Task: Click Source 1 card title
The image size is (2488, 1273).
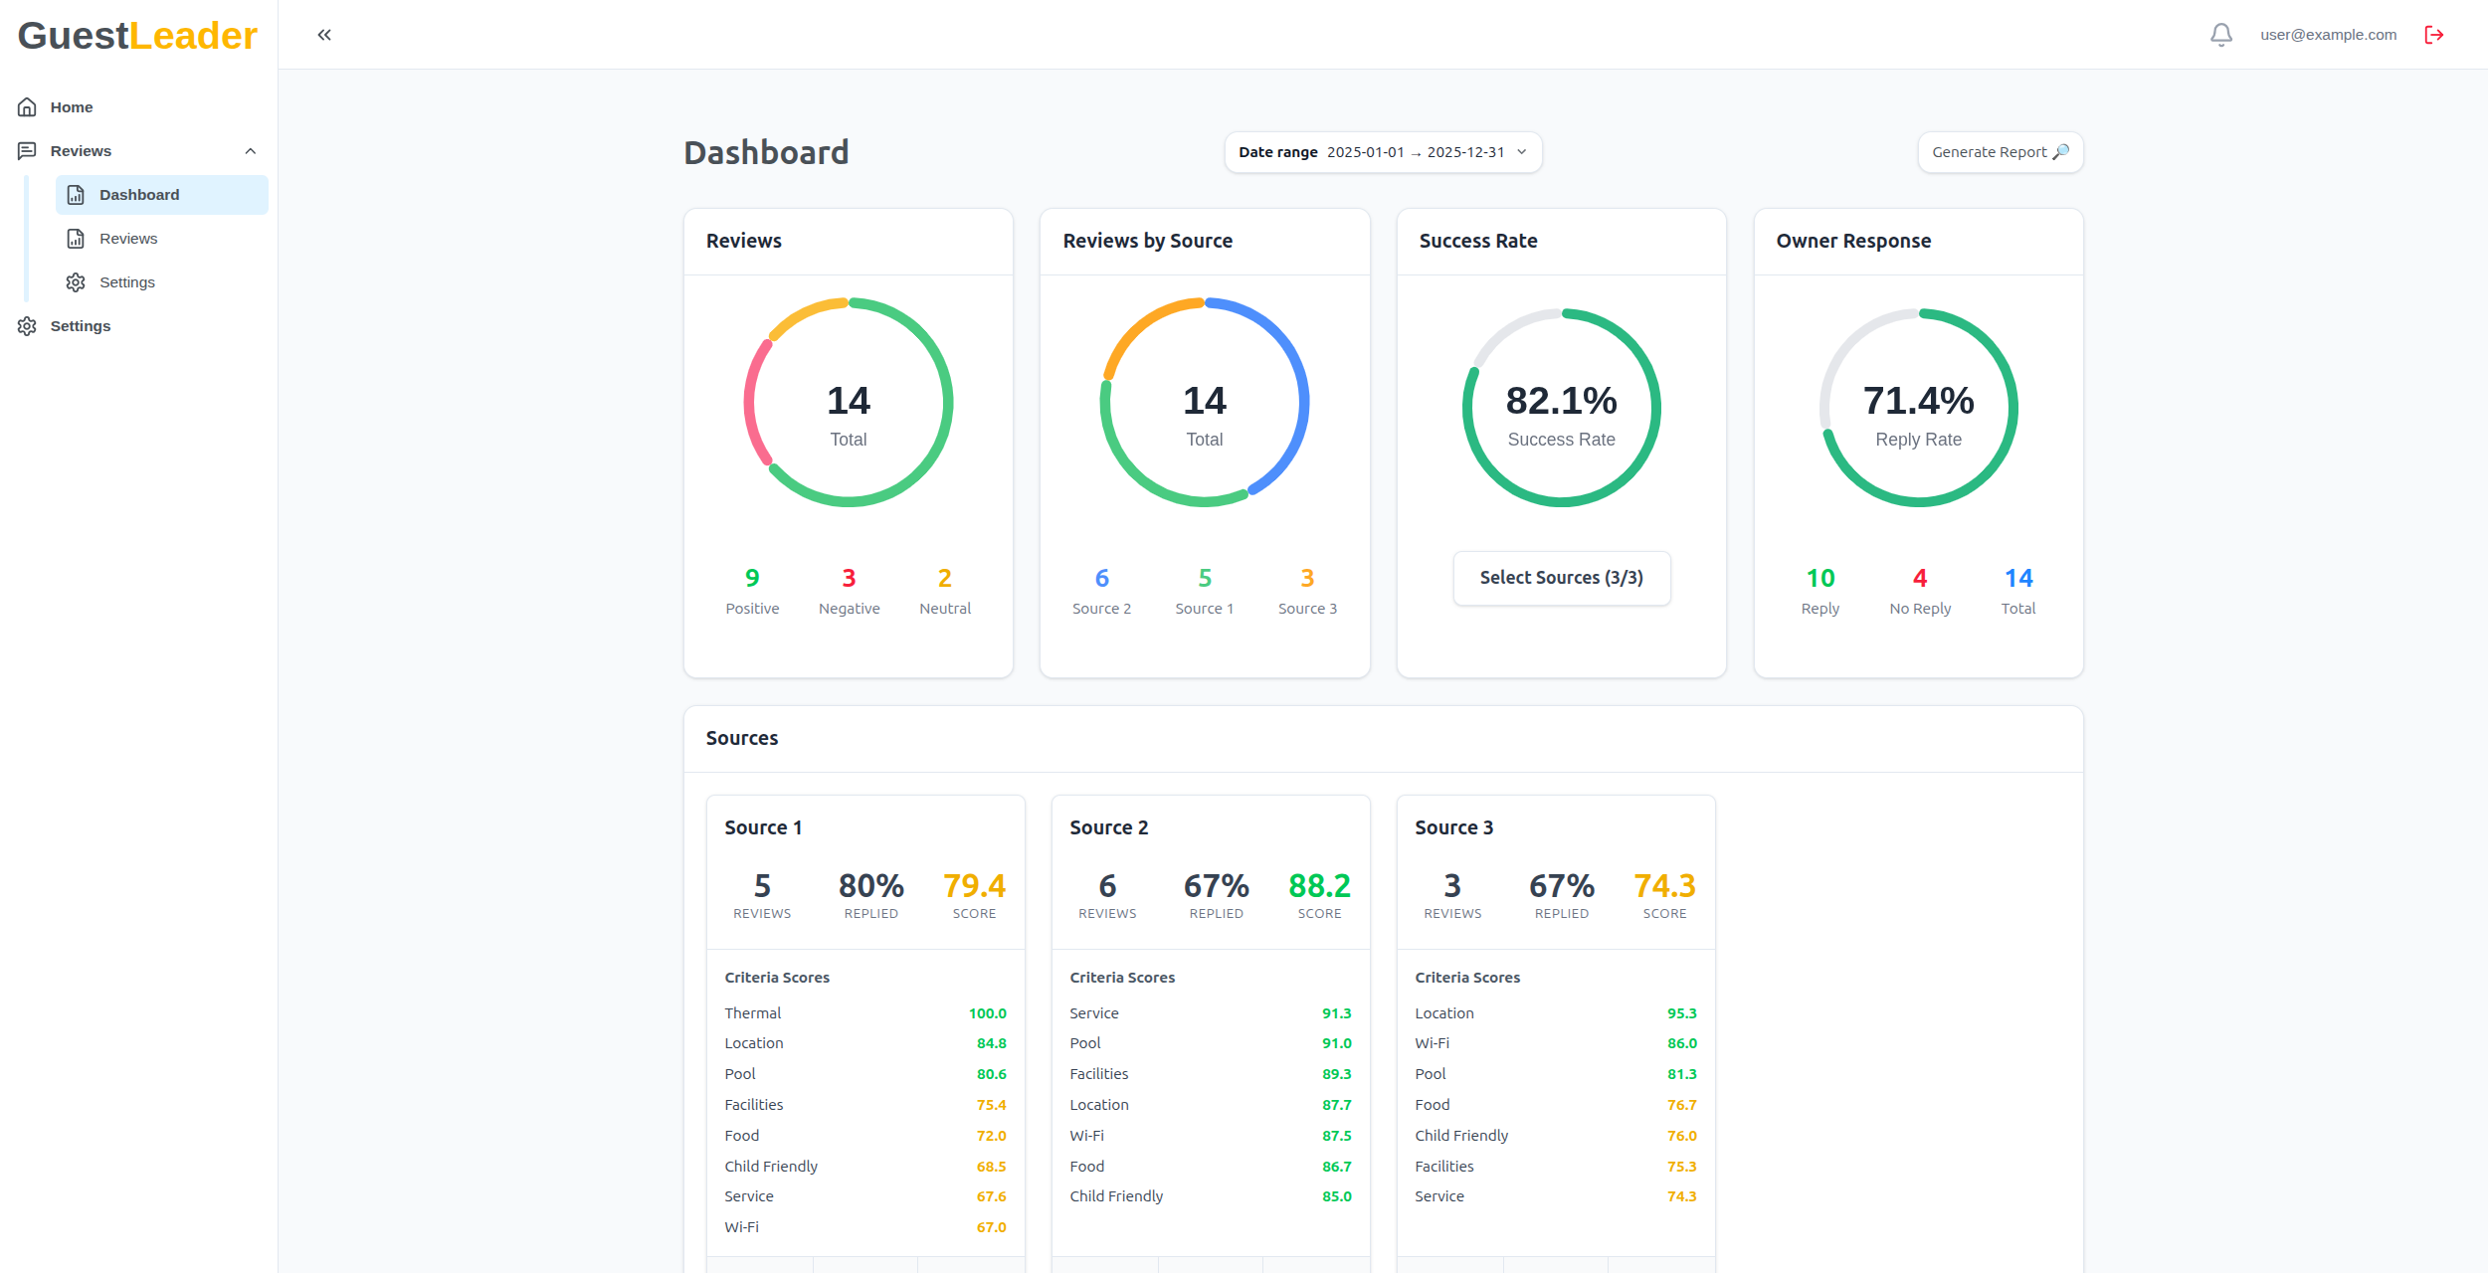Action: (763, 827)
